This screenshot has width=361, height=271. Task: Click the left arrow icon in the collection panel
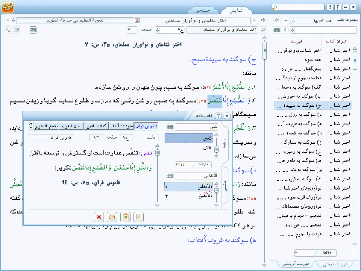pyautogui.click(x=277, y=20)
